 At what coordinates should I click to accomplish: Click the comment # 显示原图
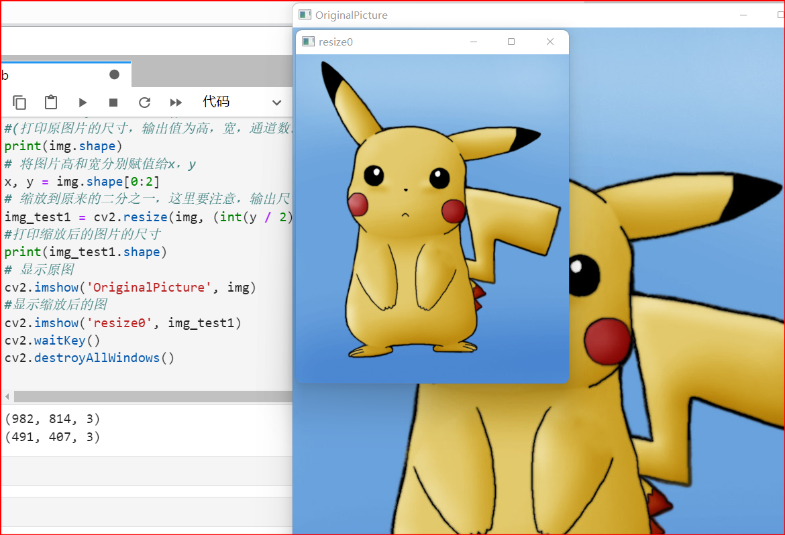[x=39, y=270]
